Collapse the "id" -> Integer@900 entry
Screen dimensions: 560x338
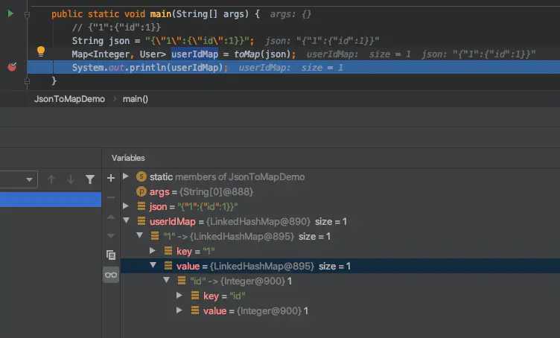(x=166, y=280)
